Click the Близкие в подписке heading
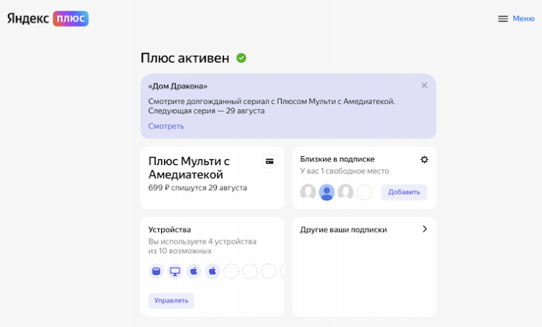542x327 pixels. click(337, 159)
